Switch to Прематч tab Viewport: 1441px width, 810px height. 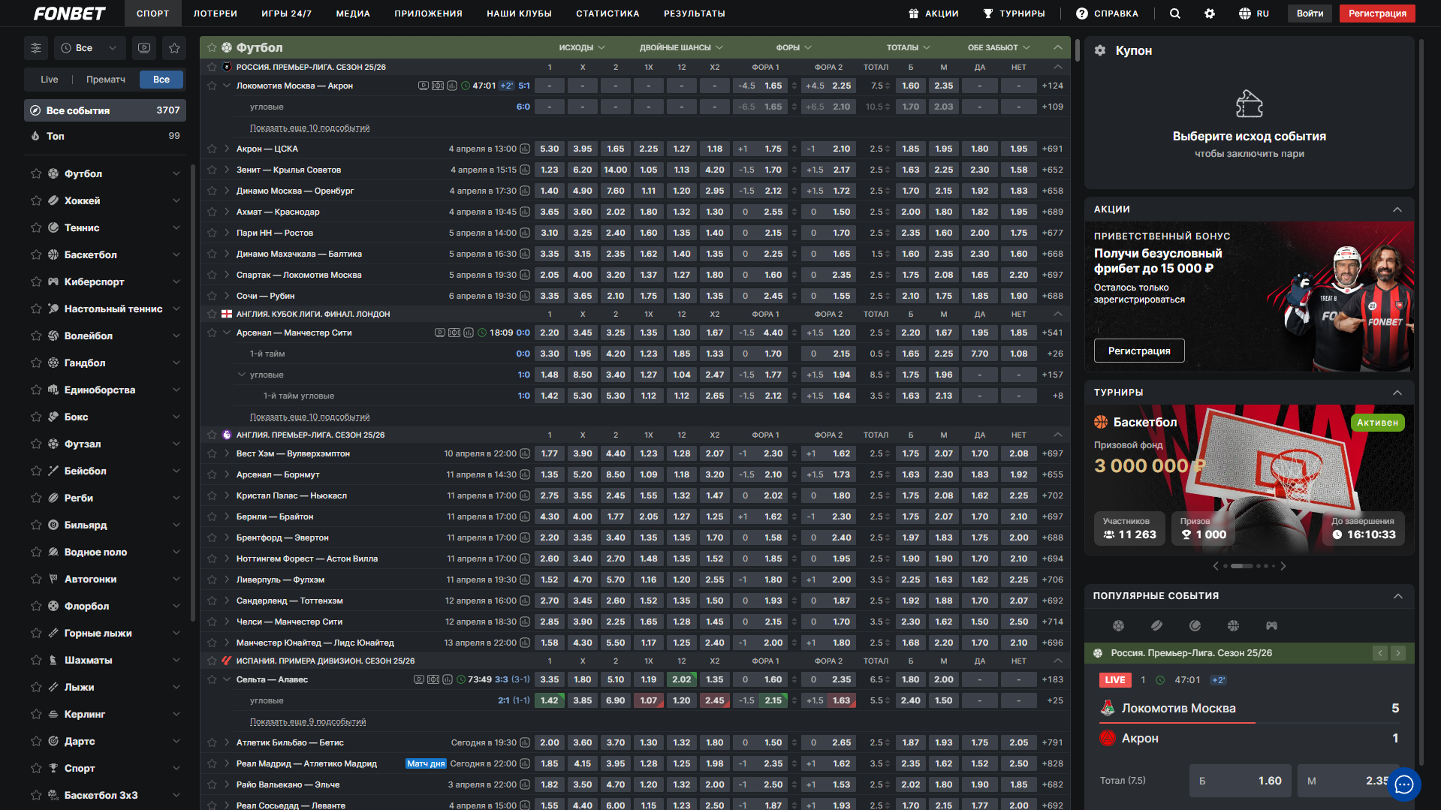coord(106,80)
